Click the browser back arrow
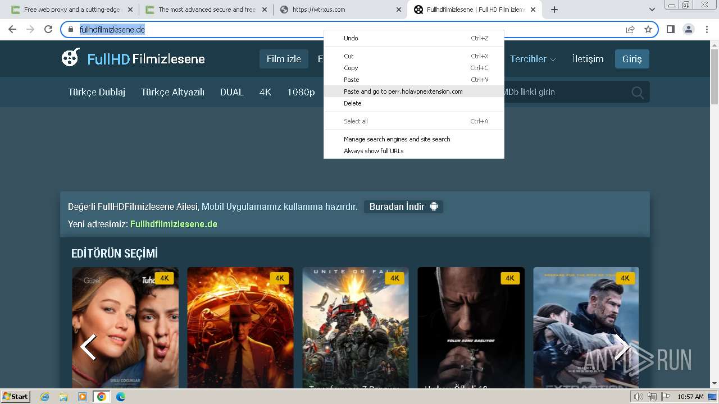719x404 pixels. click(x=12, y=29)
